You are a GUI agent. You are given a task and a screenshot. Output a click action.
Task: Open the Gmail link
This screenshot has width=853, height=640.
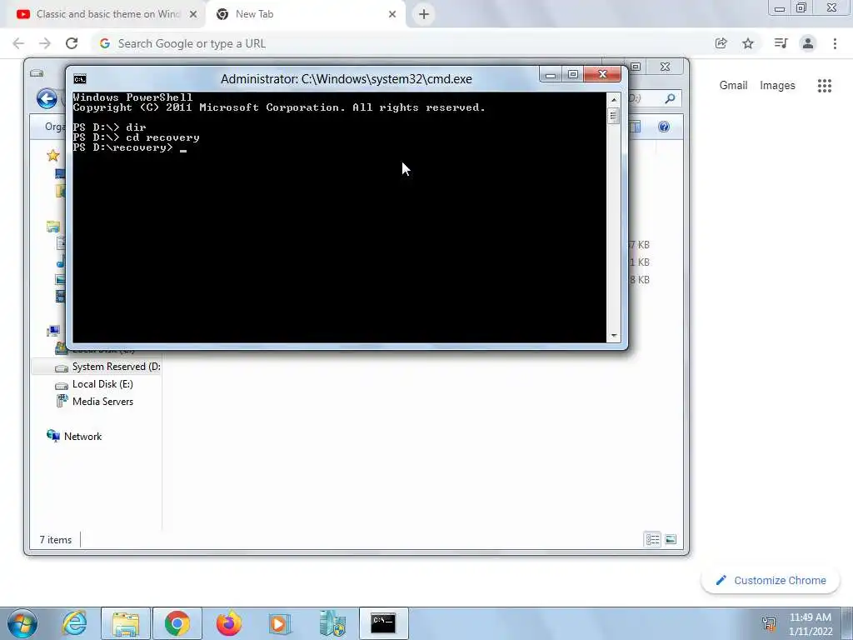(733, 86)
